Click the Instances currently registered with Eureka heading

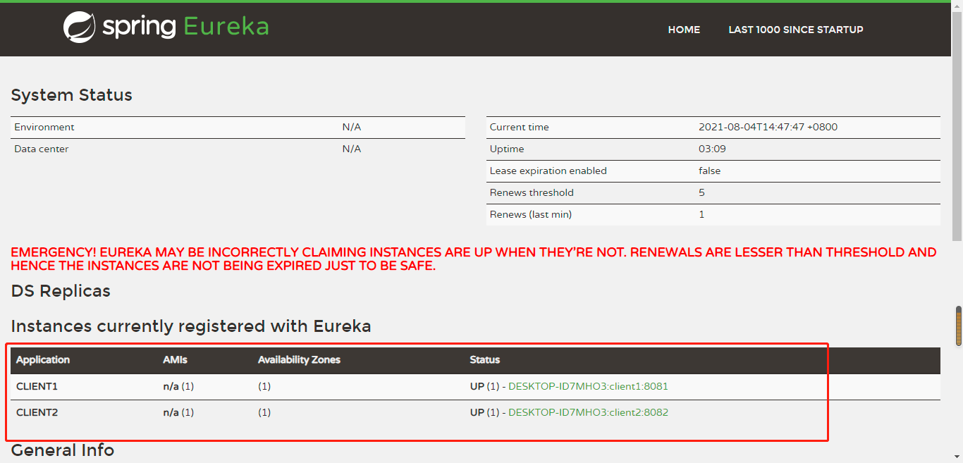click(191, 326)
